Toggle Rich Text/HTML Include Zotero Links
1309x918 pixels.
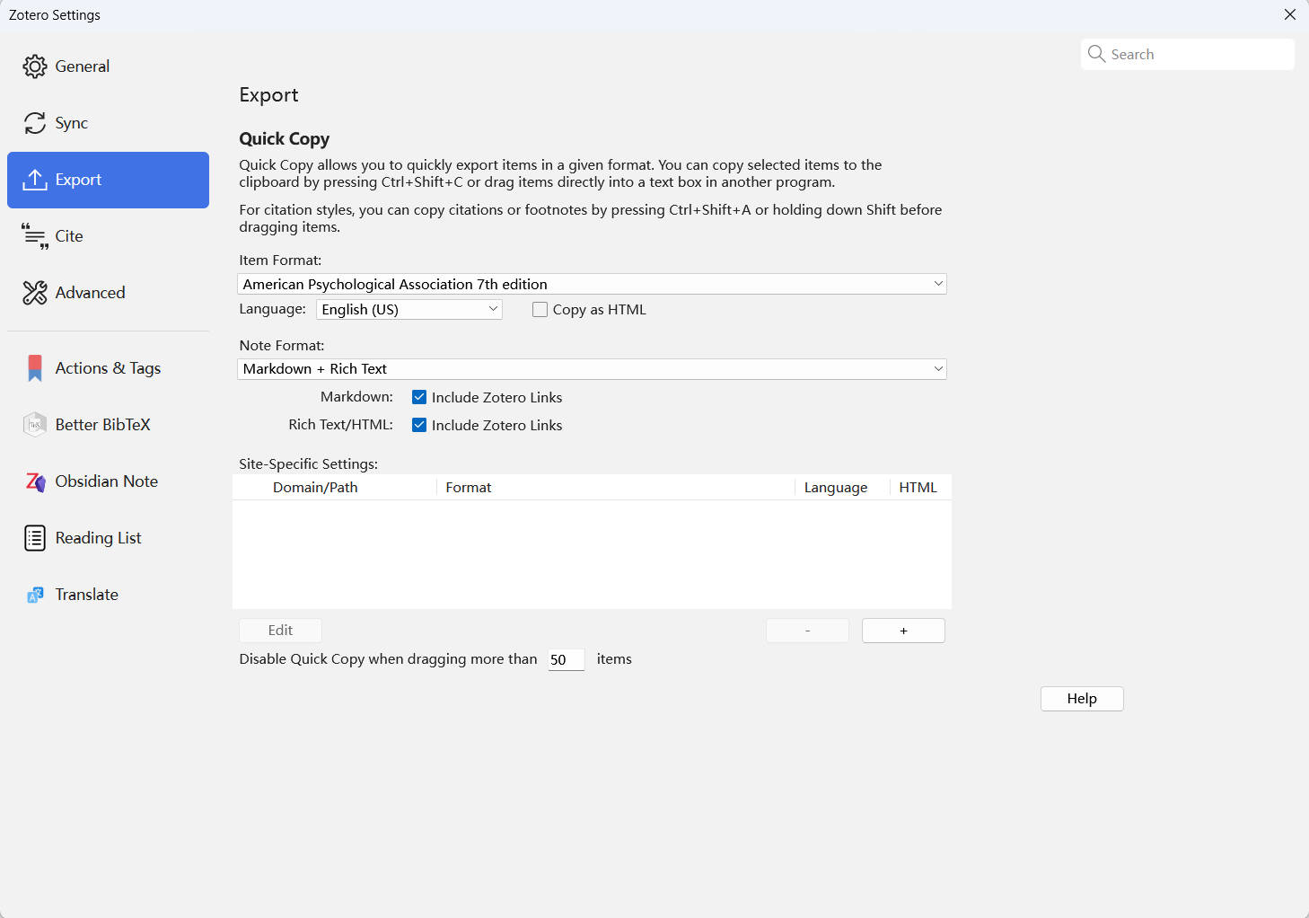419,425
